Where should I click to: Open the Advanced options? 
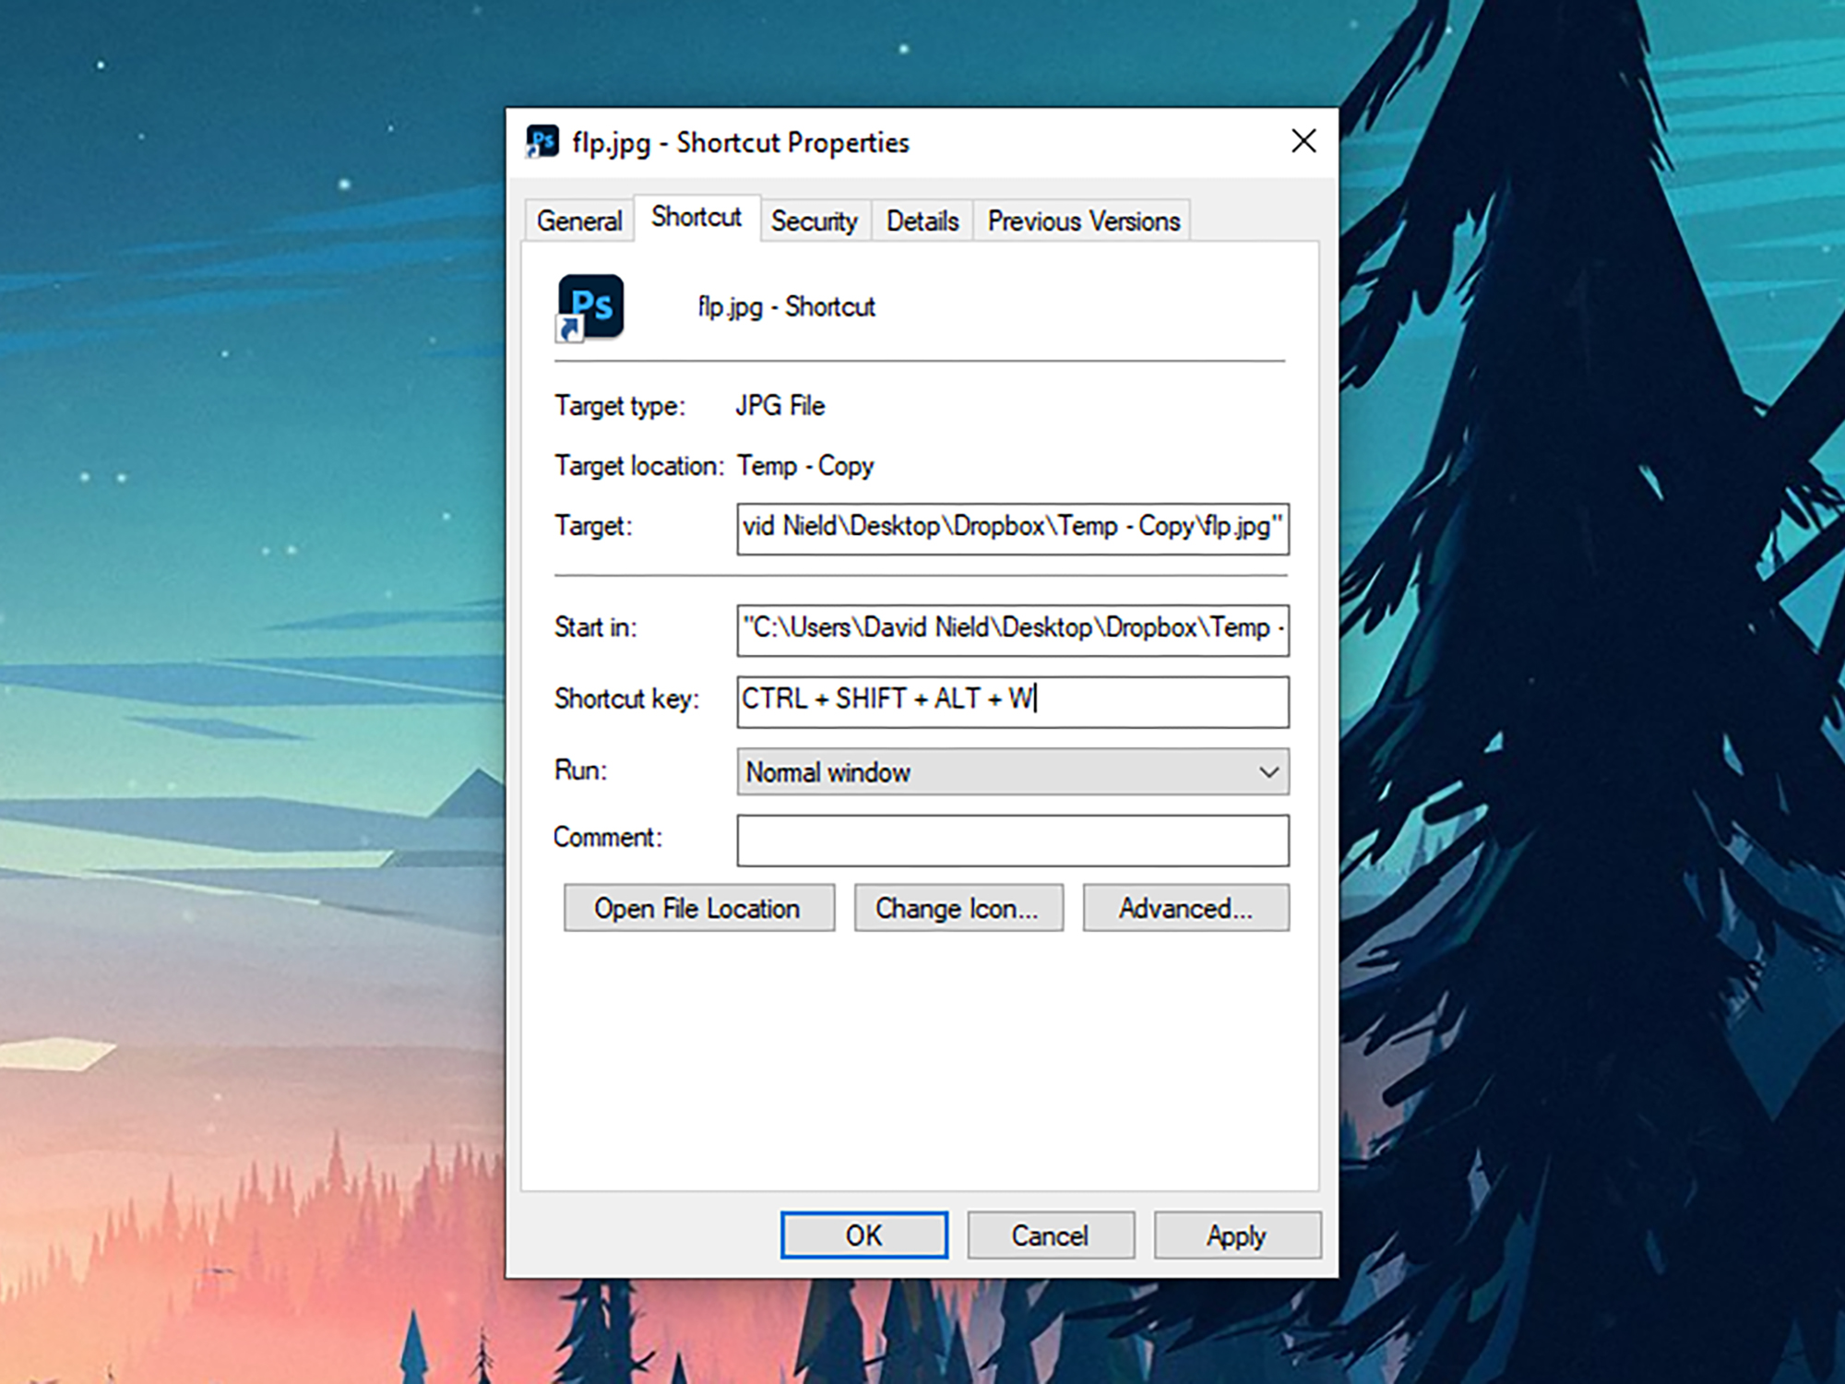(1186, 908)
